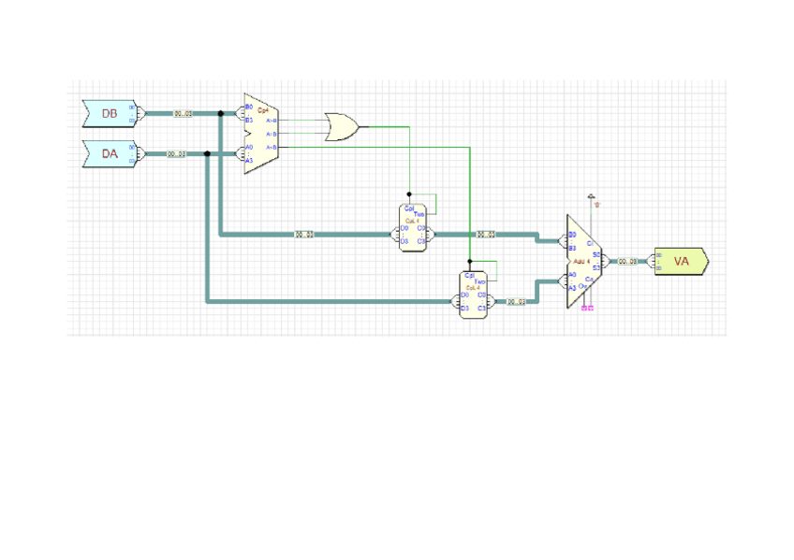Click the magenta pins under the adder

[x=587, y=308]
